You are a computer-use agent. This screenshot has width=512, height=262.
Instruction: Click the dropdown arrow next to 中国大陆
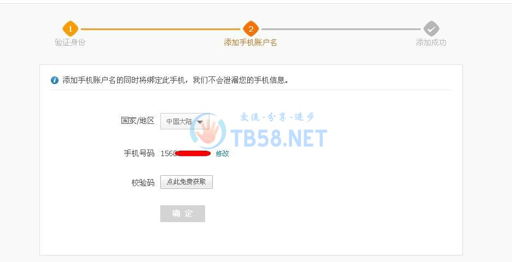[200, 122]
